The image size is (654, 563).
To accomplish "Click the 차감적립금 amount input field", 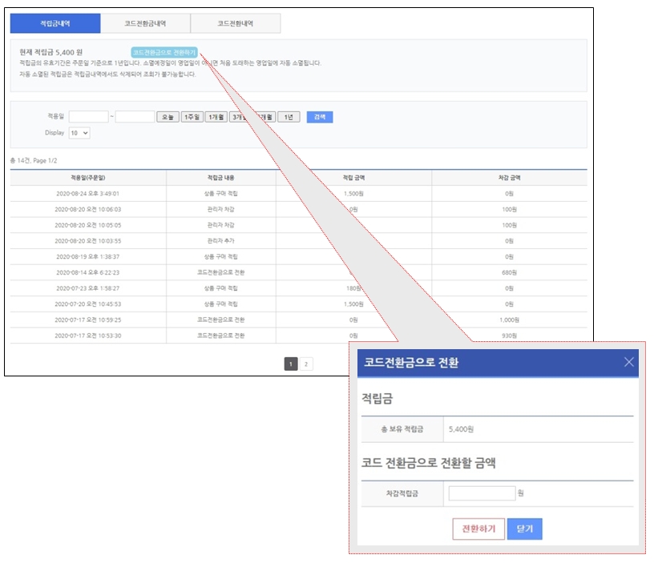I will (x=482, y=493).
